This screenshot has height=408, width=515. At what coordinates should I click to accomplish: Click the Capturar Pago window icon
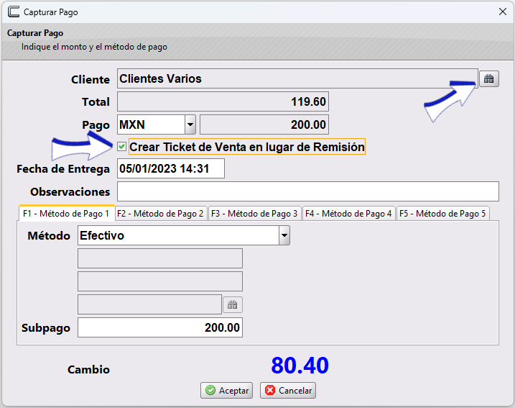click(14, 12)
